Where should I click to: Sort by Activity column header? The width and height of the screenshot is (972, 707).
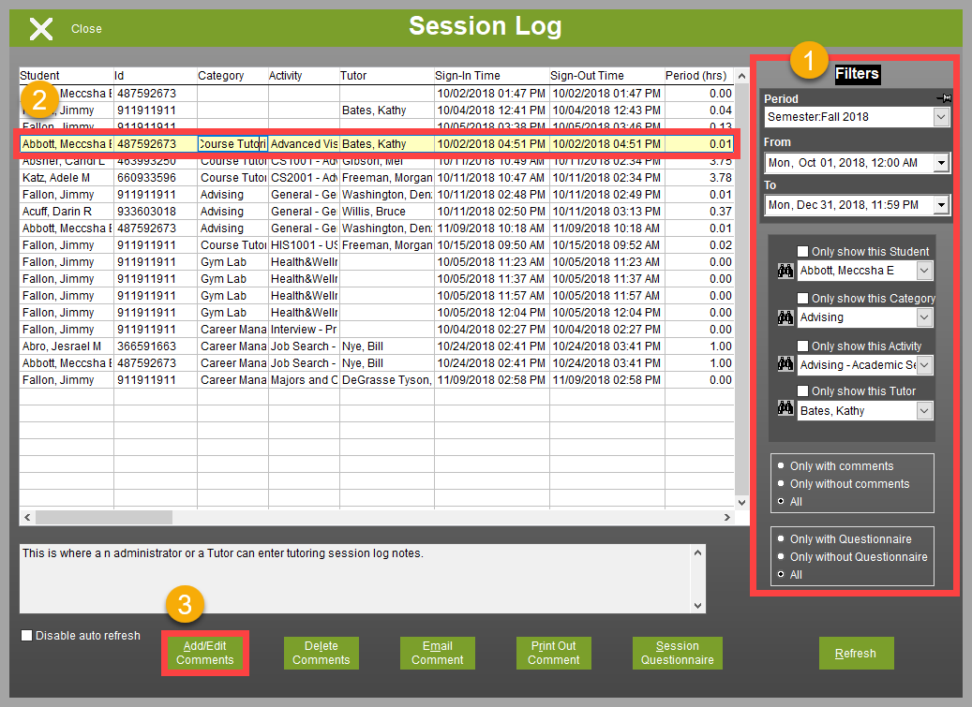(x=304, y=76)
